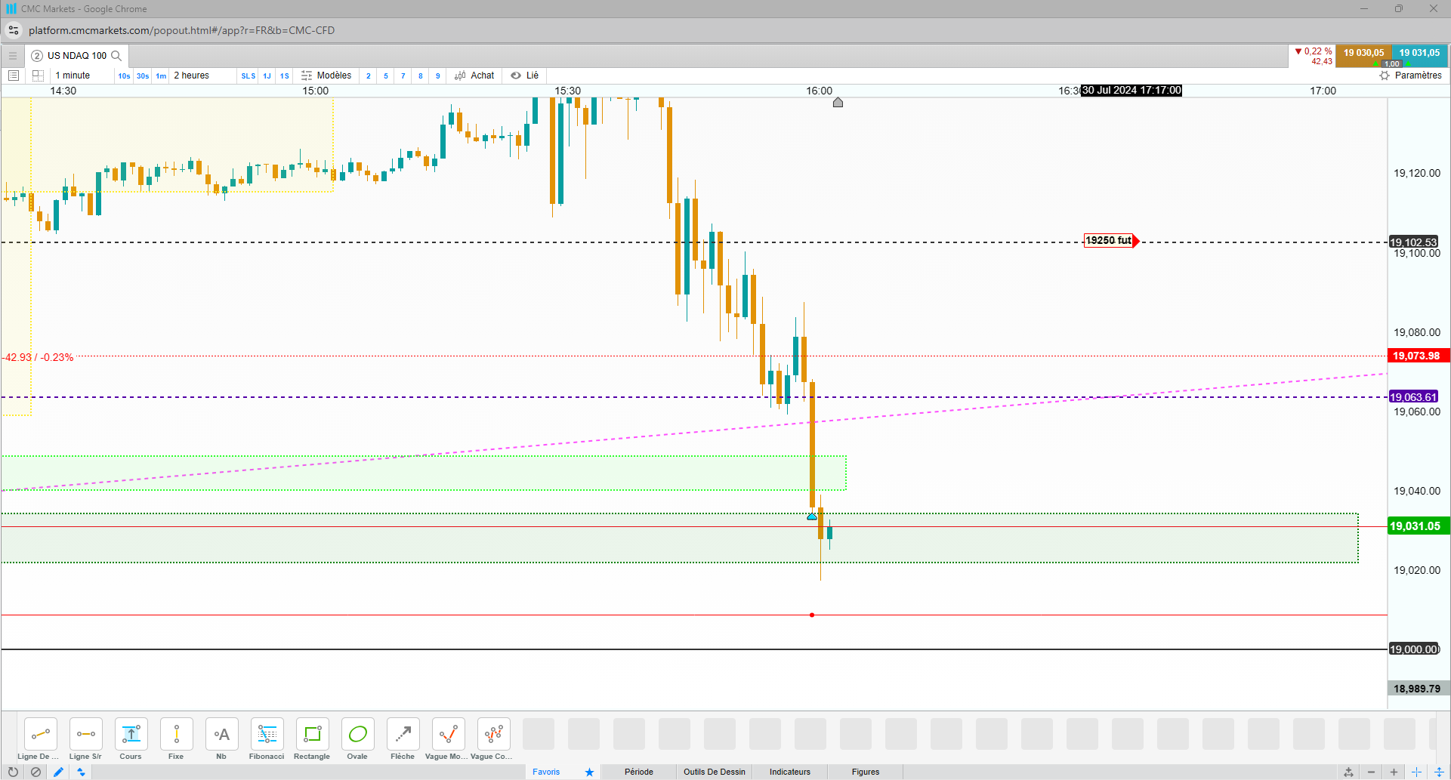Image resolution: width=1451 pixels, height=780 pixels.
Task: Click the 19250 fut alert label
Action: (x=1108, y=241)
